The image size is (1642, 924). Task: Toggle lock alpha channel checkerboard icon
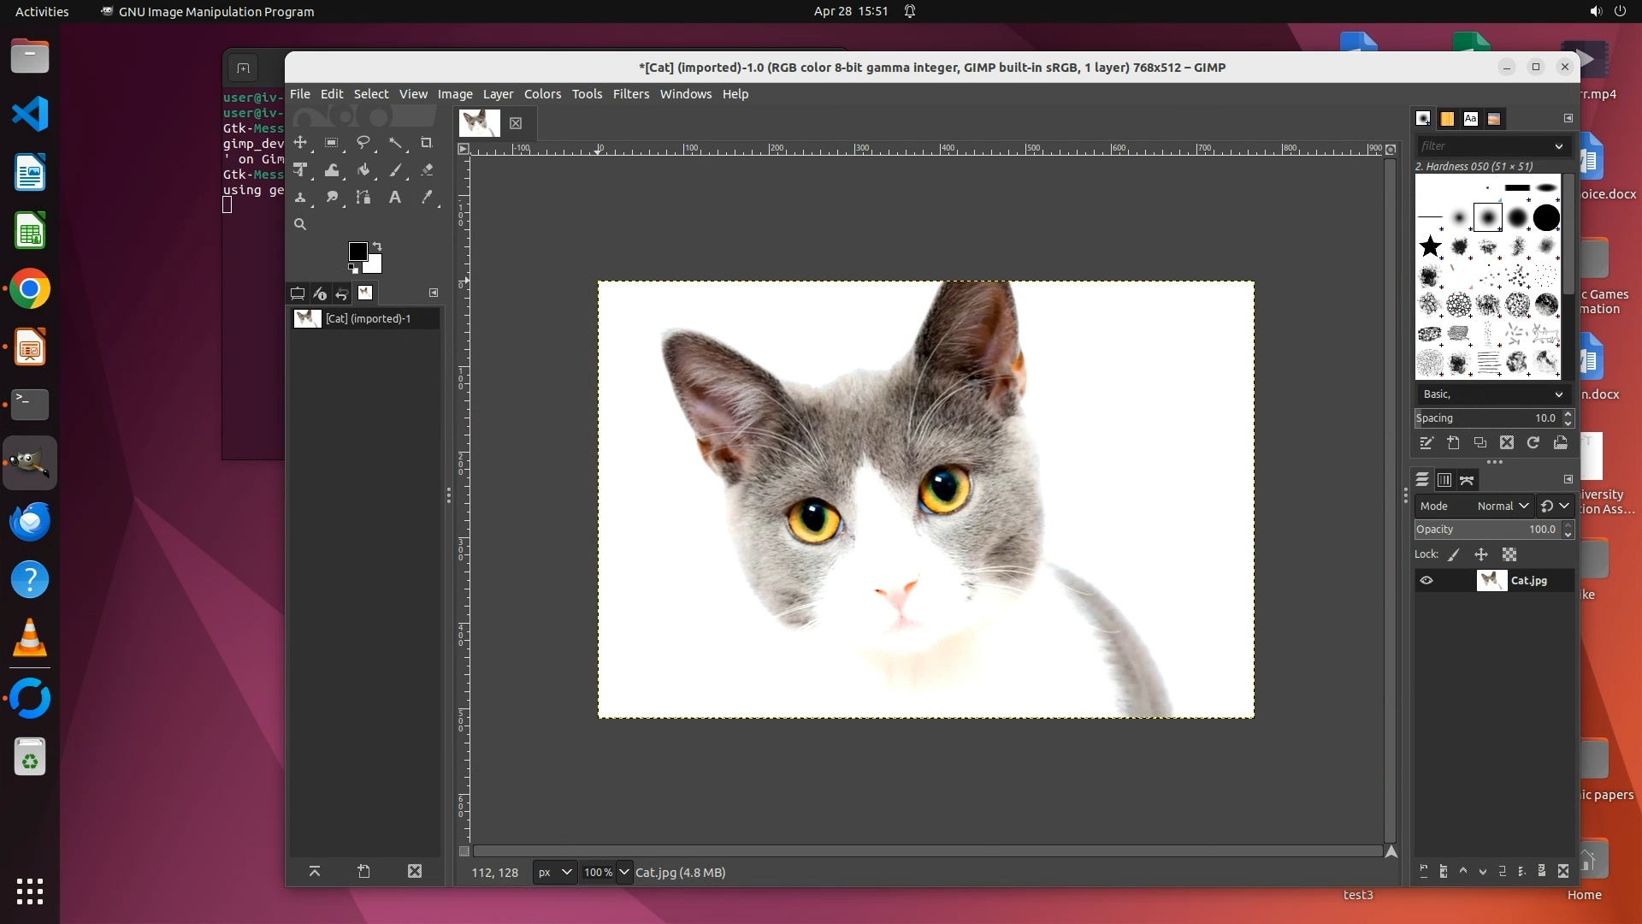1509,554
